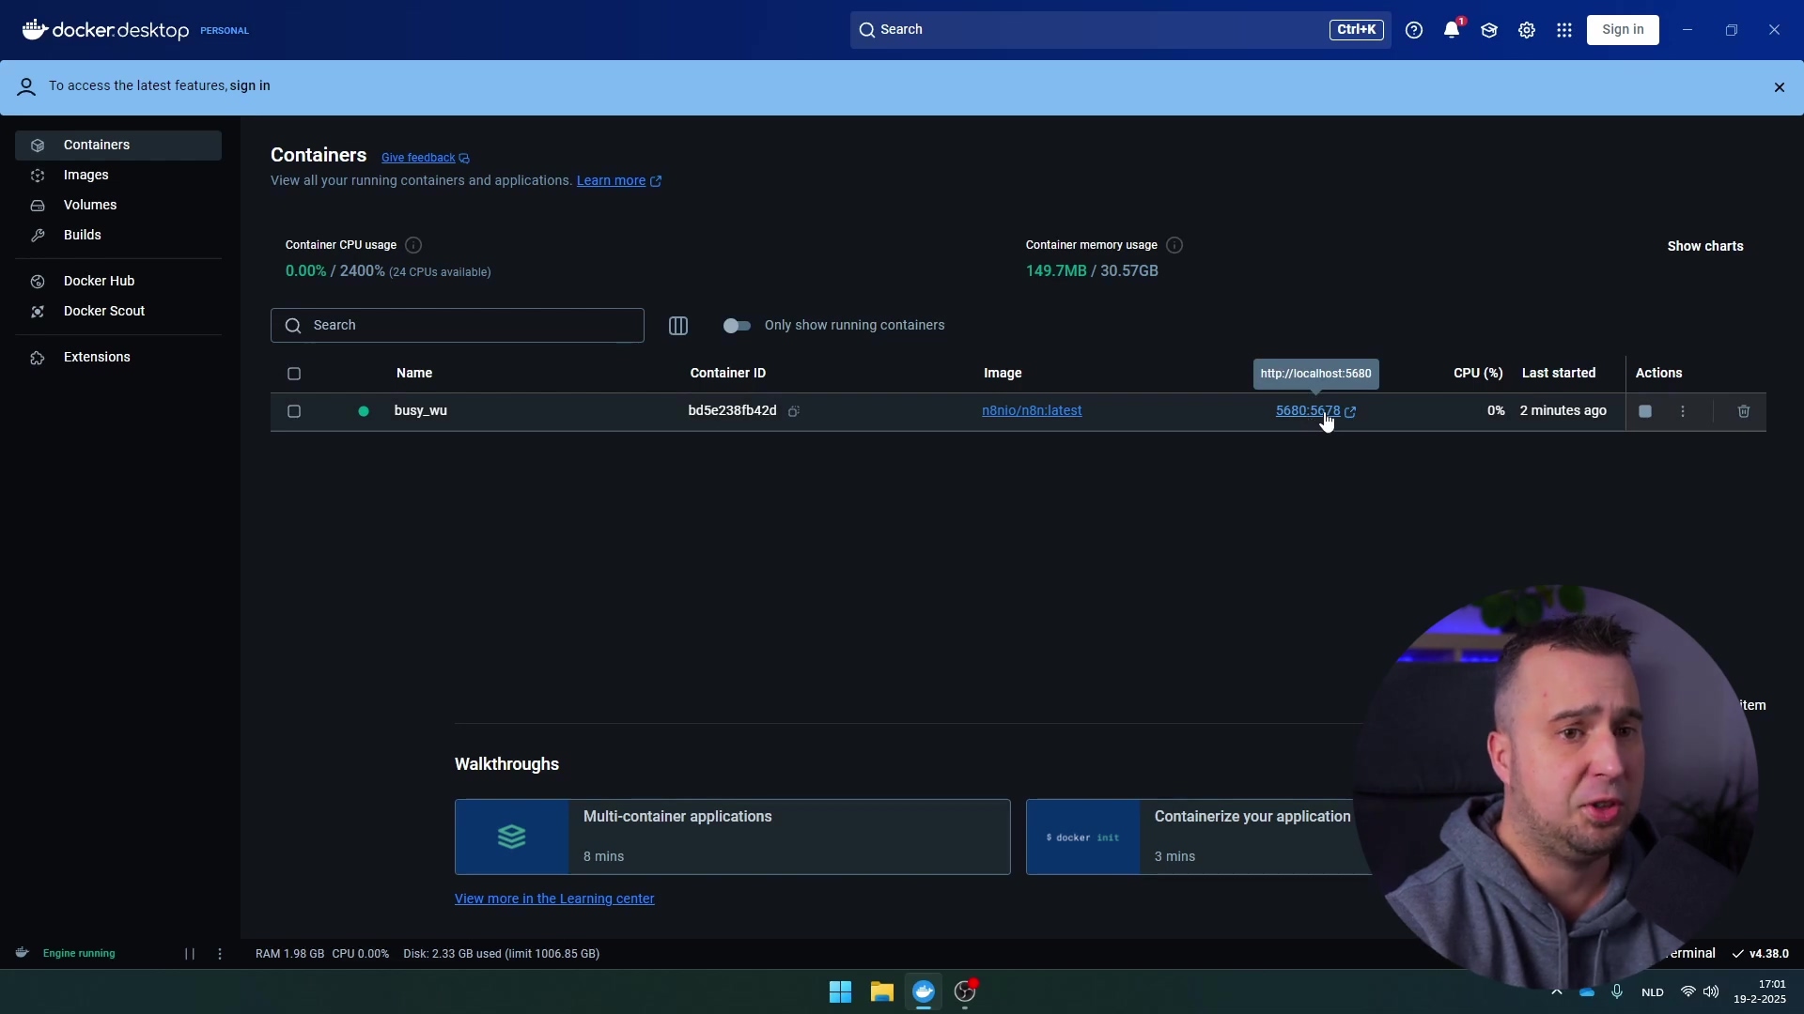Screen dimensions: 1804x1014
Task: Copy container ID bd5e238fb42d icon
Action: (x=794, y=411)
